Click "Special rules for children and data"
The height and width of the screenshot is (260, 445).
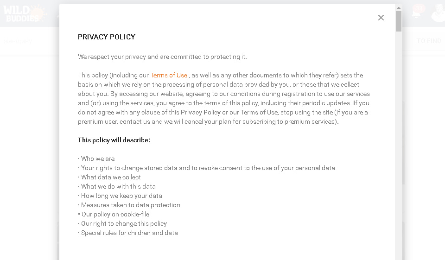(x=129, y=233)
